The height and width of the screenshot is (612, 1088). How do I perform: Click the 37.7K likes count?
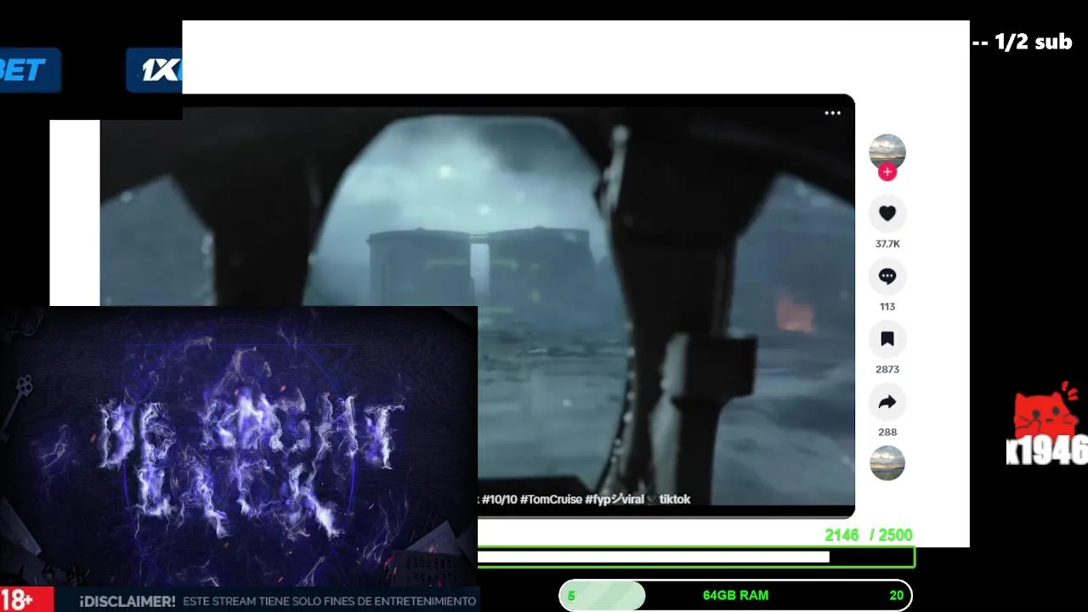tap(887, 244)
